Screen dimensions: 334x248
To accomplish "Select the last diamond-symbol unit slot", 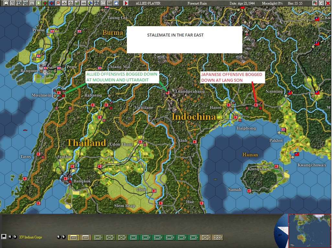I will pos(217,237).
